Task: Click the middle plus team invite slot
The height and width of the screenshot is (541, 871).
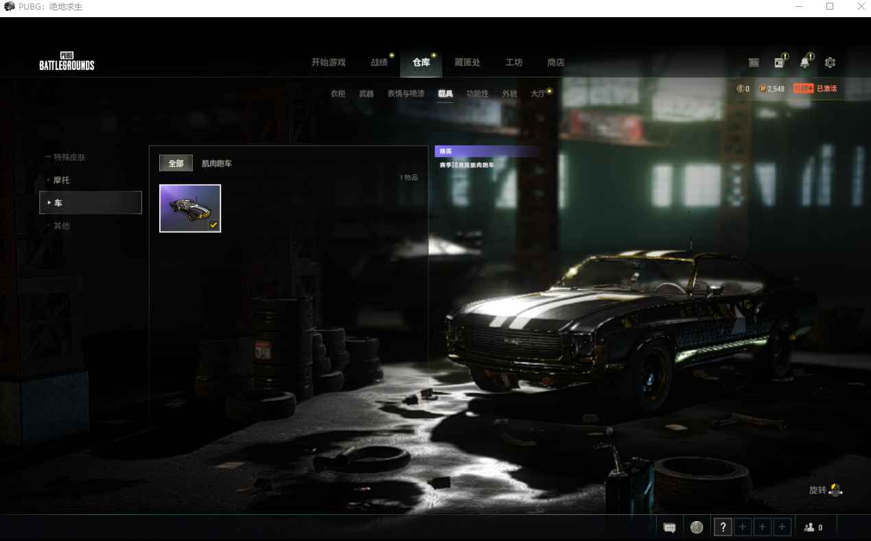Action: coord(762,527)
